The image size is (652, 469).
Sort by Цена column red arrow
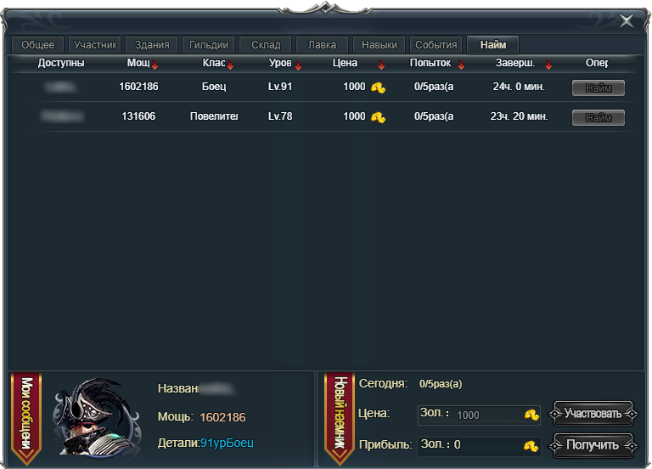click(381, 65)
